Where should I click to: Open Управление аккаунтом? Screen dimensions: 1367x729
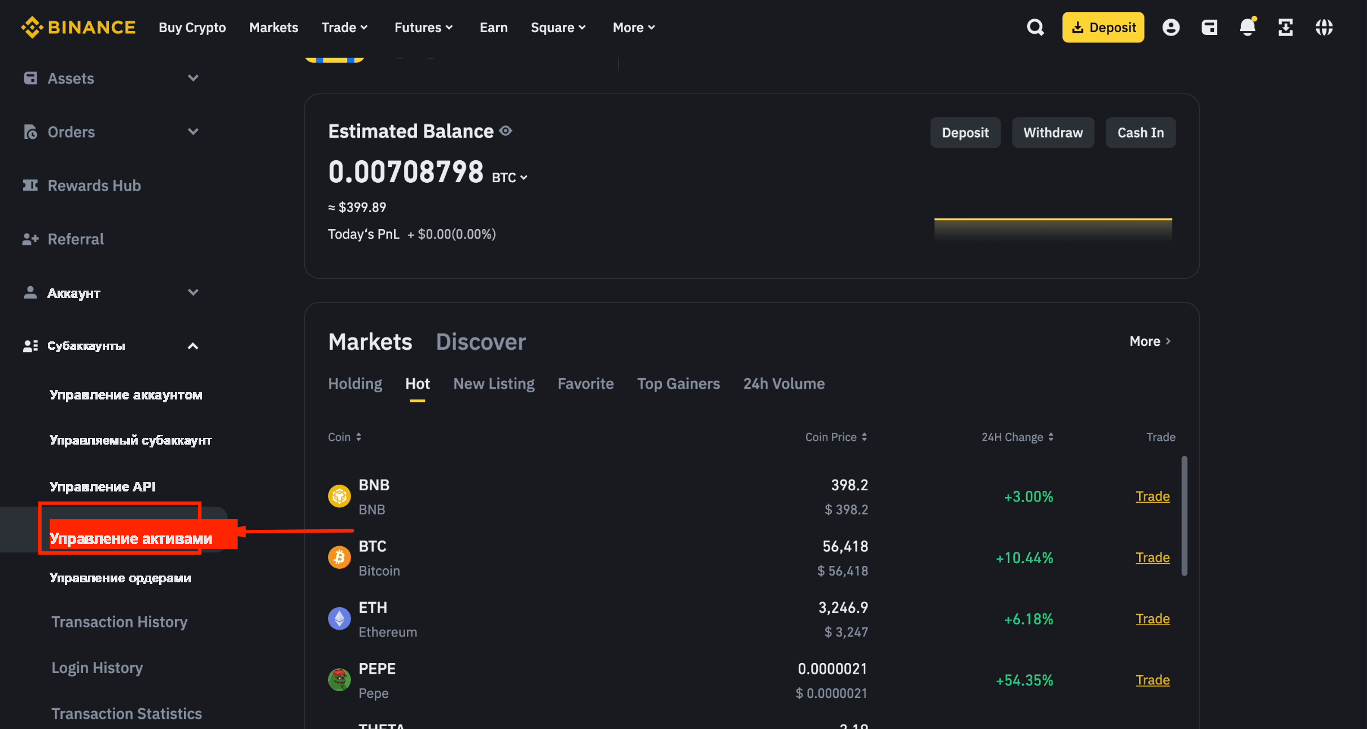(126, 395)
